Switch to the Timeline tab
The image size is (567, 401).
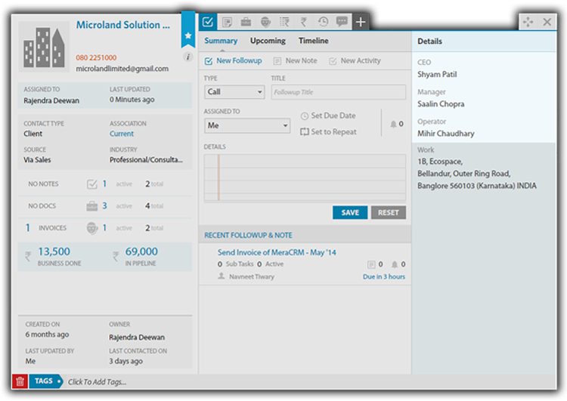313,41
